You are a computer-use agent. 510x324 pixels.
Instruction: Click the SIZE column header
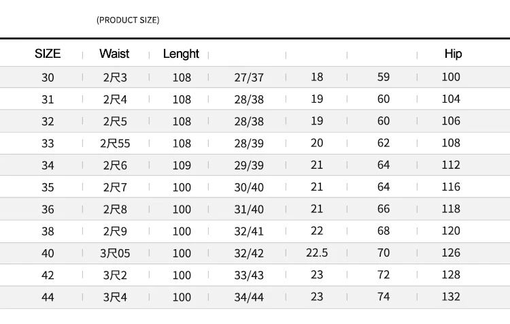48,54
